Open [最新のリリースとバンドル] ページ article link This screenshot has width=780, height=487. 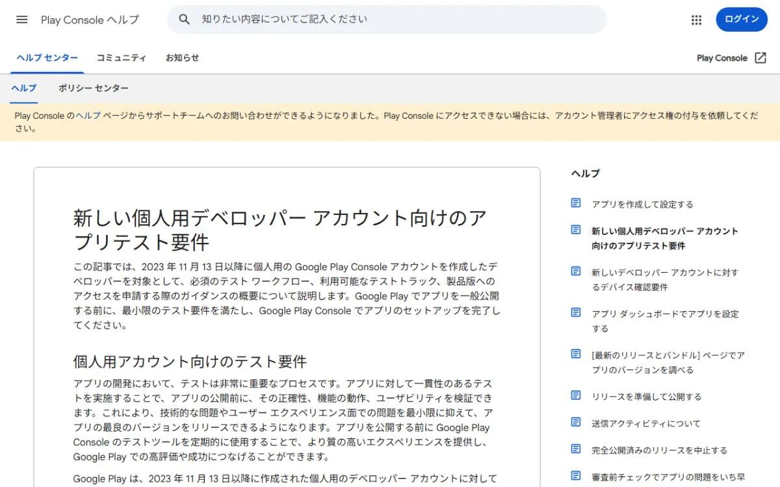pos(668,363)
